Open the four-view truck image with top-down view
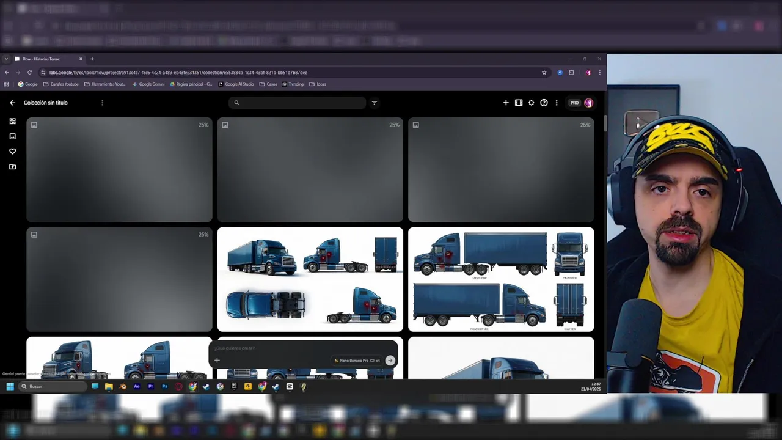Image resolution: width=782 pixels, height=440 pixels. pyautogui.click(x=310, y=279)
